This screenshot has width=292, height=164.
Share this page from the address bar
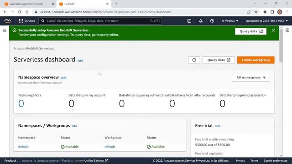coord(248,12)
